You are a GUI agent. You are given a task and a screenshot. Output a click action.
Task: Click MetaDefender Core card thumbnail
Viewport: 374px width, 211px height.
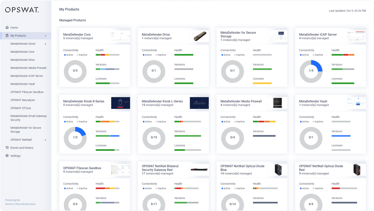click(121, 36)
